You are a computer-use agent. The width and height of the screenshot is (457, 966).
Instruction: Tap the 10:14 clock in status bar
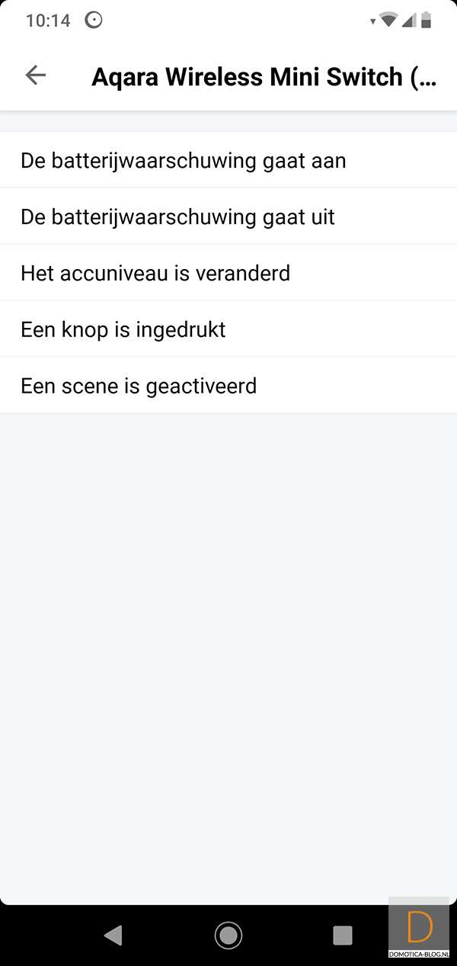(48, 21)
